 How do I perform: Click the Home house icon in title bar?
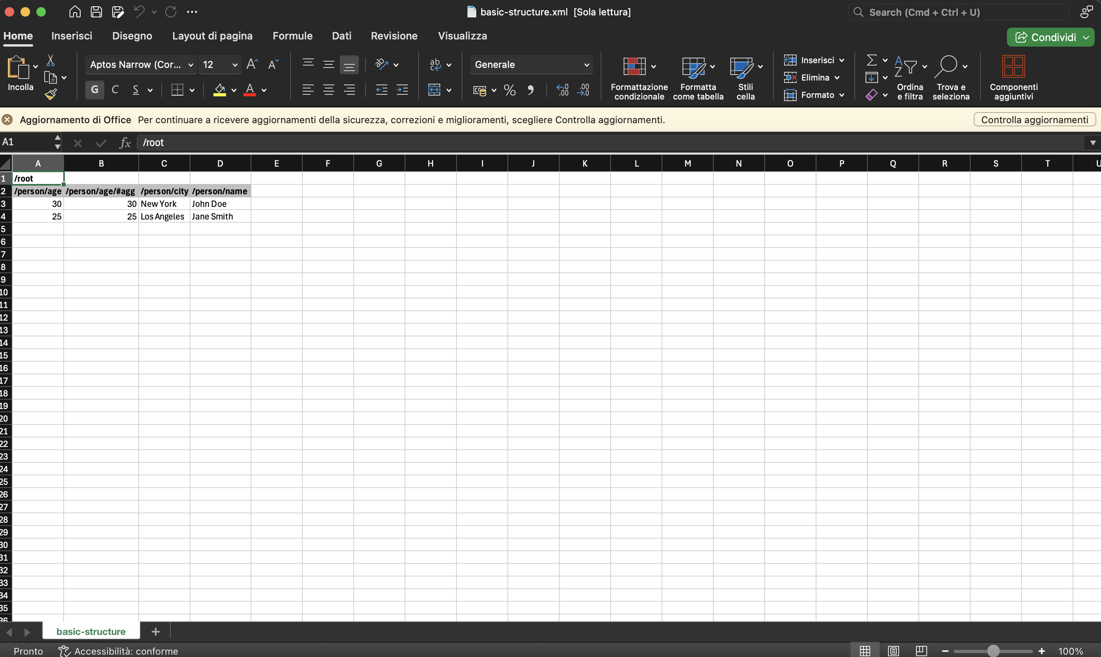tap(75, 12)
